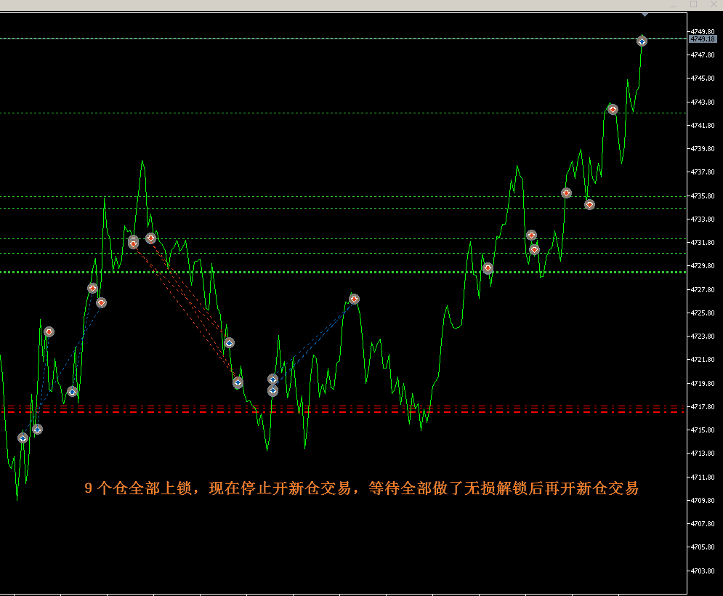Click the blue buy arrow at the latest price peak
The image size is (723, 596).
pyautogui.click(x=642, y=41)
